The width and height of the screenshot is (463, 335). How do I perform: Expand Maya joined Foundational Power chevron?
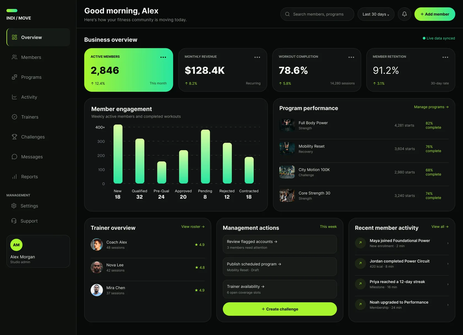tap(448, 243)
